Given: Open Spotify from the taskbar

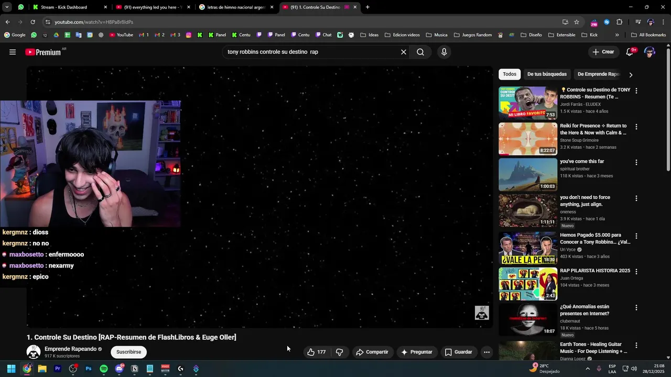Looking at the screenshot, I should point(104,369).
